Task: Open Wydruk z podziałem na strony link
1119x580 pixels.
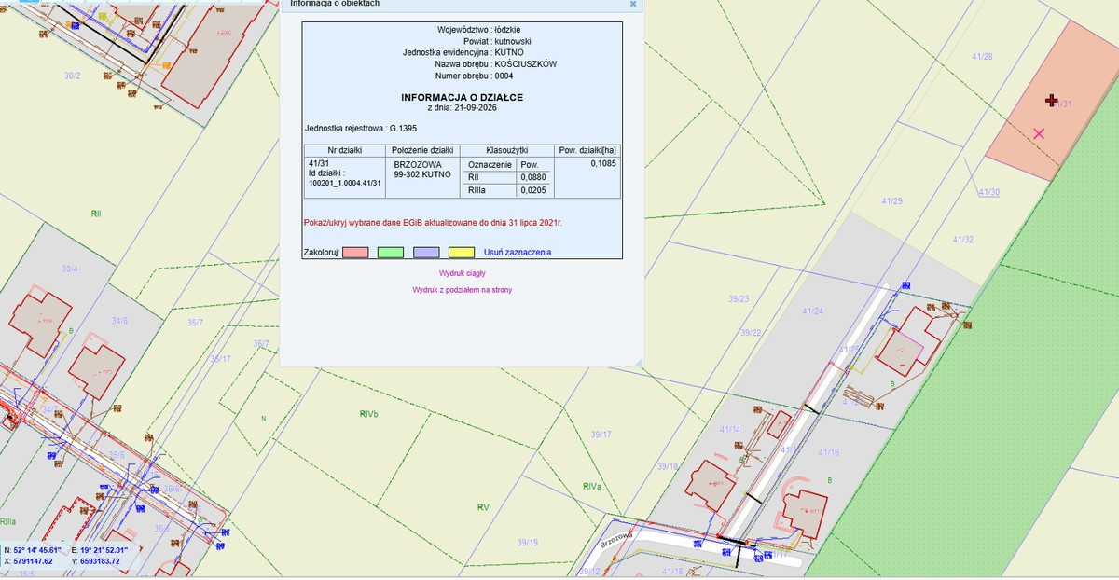Action: pyautogui.click(x=462, y=290)
